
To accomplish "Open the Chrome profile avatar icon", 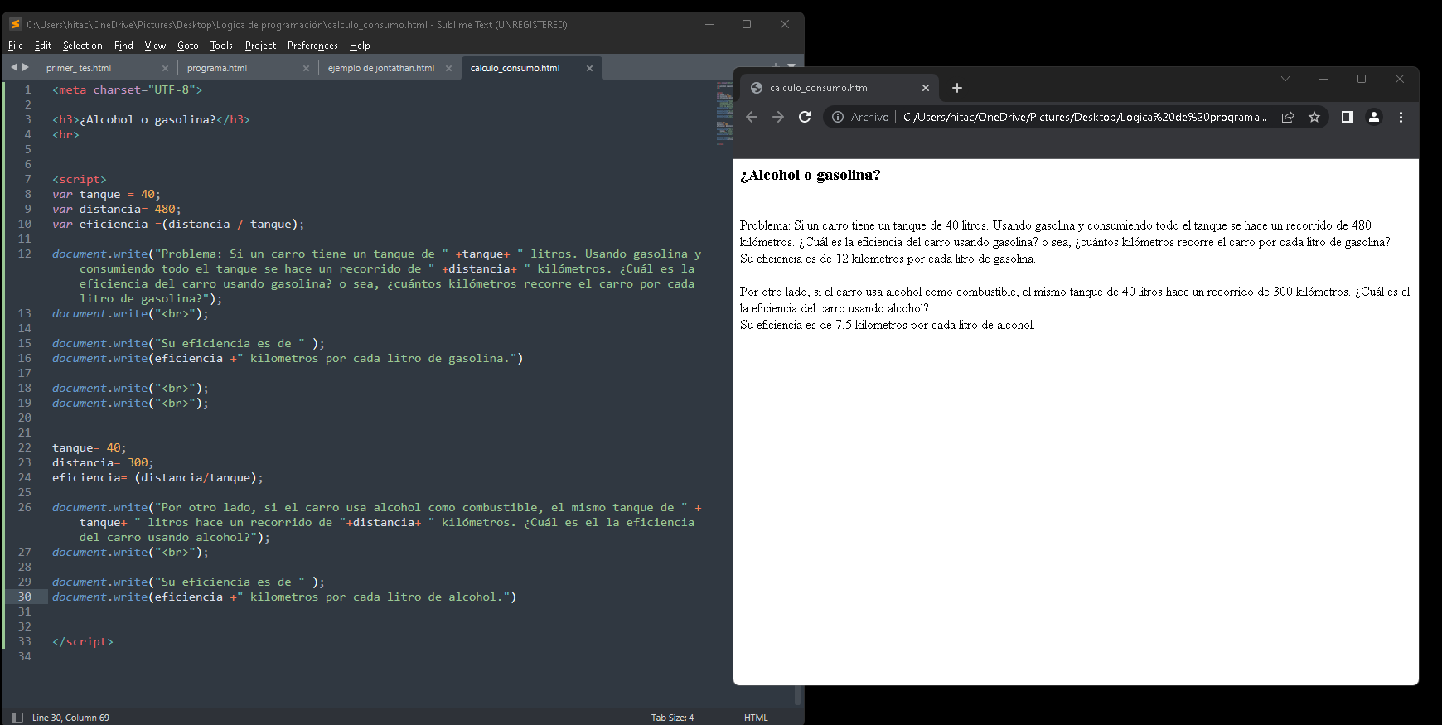I will coord(1374,117).
